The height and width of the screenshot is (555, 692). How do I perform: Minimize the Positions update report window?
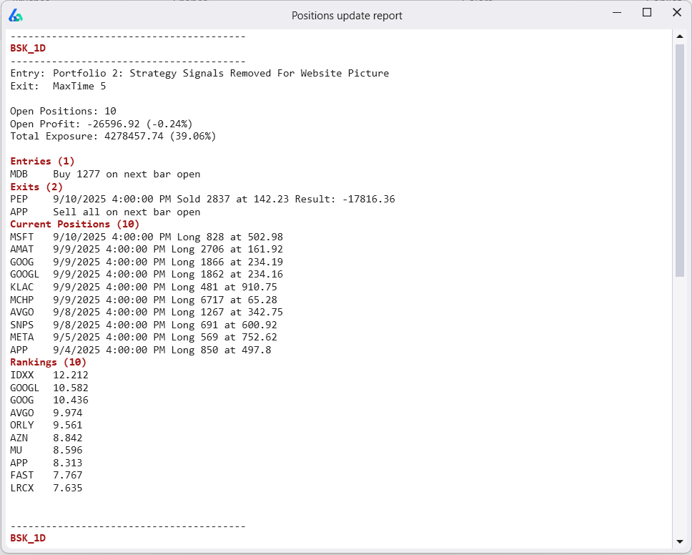tap(615, 13)
